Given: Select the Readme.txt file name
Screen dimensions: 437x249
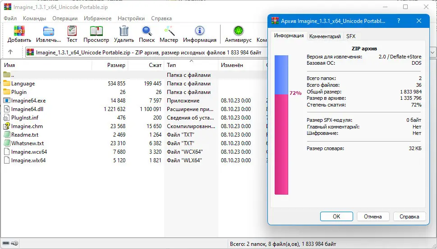Looking at the screenshot, I should [x=25, y=135].
